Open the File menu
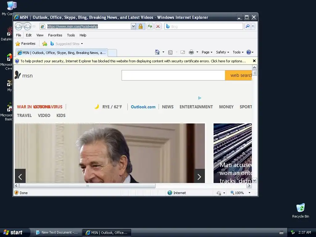The image size is (316, 237). (19, 35)
